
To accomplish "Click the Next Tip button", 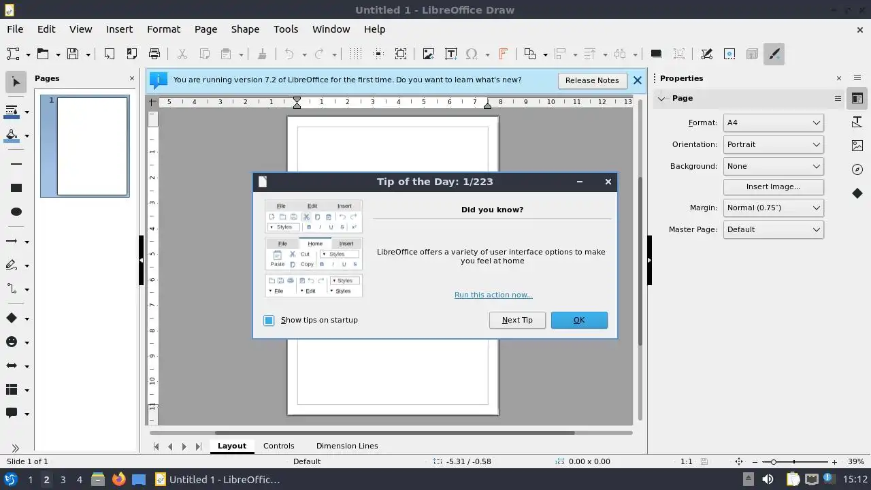I will pyautogui.click(x=517, y=320).
